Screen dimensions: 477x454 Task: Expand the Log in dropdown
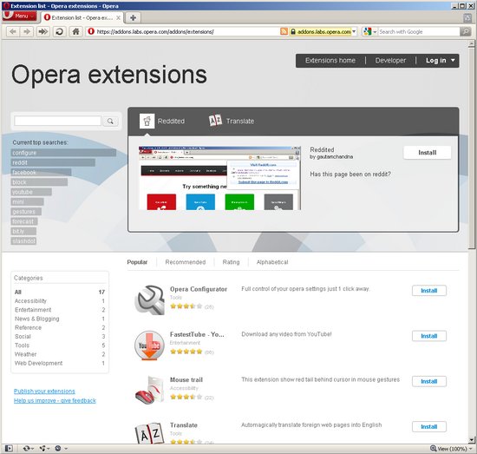tap(440, 60)
